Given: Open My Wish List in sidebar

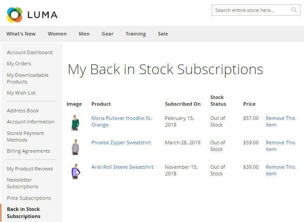Looking at the screenshot, I should pos(21,93).
